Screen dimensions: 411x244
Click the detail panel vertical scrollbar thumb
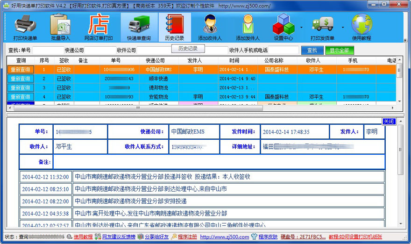(400, 150)
